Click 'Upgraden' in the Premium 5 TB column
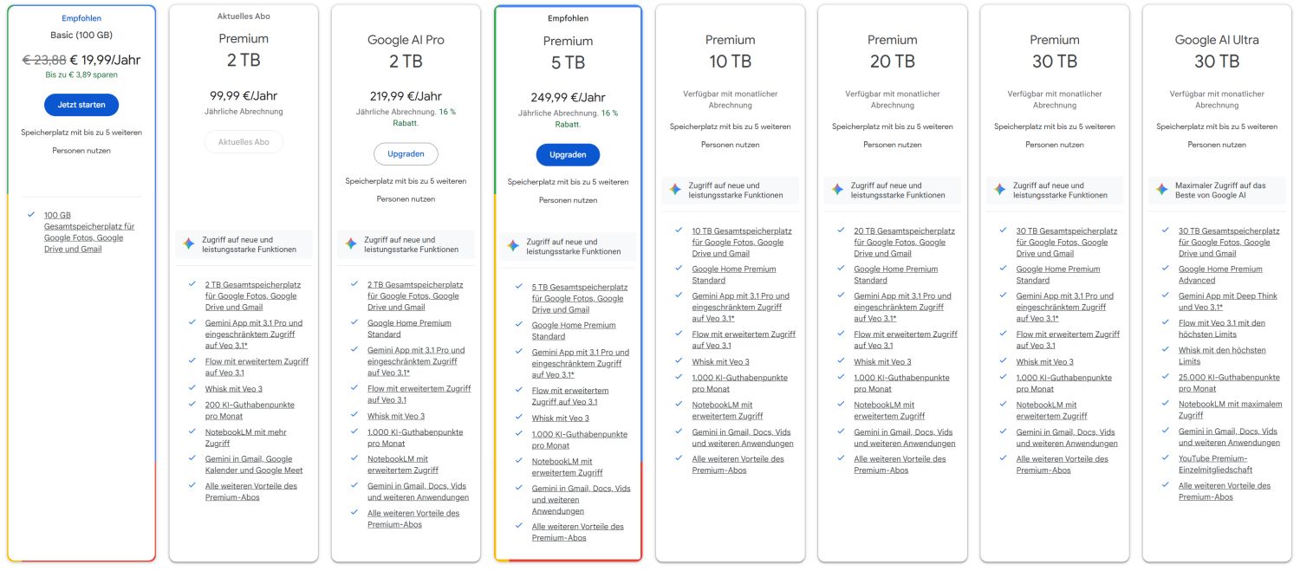This screenshot has height=571, width=1300. 568,154
